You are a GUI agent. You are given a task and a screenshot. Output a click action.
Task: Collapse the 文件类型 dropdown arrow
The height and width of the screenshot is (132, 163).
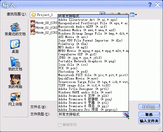point(126,114)
